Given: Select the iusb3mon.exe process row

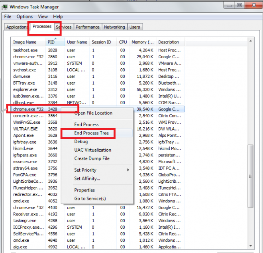Looking at the screenshot, I should click(98, 96).
